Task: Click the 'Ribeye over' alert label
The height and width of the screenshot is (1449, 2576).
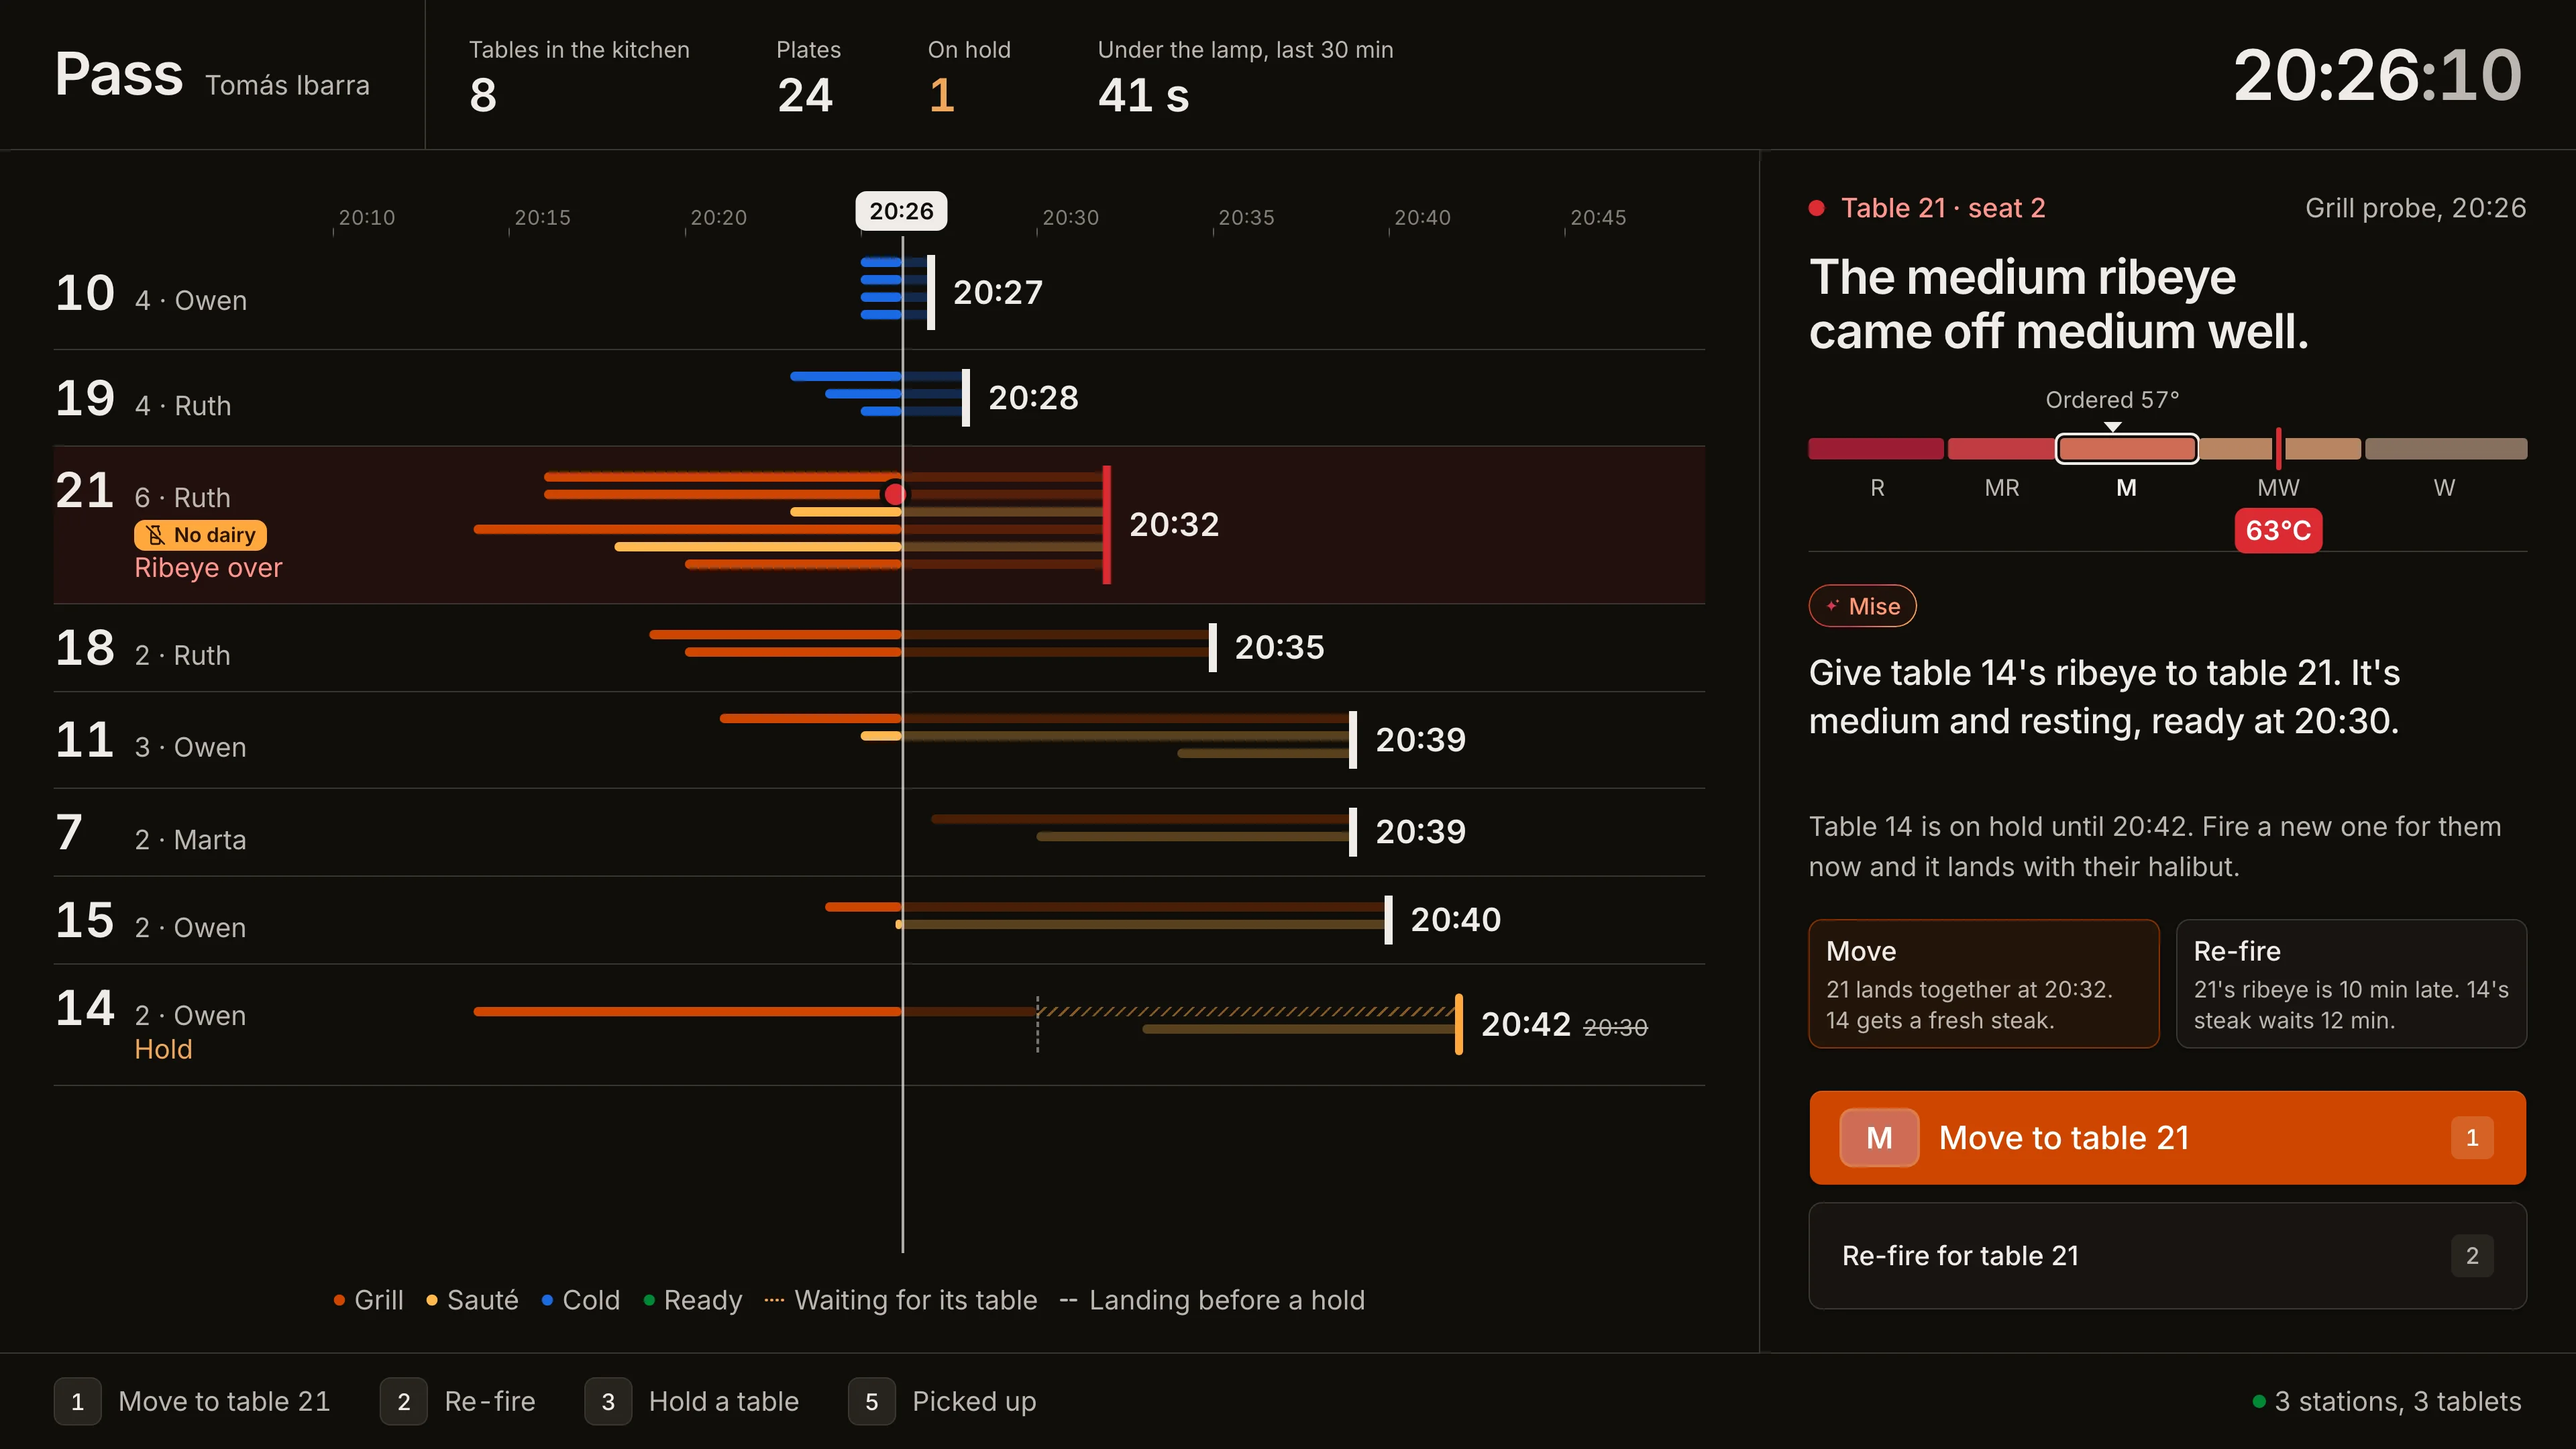Action: 208,568
